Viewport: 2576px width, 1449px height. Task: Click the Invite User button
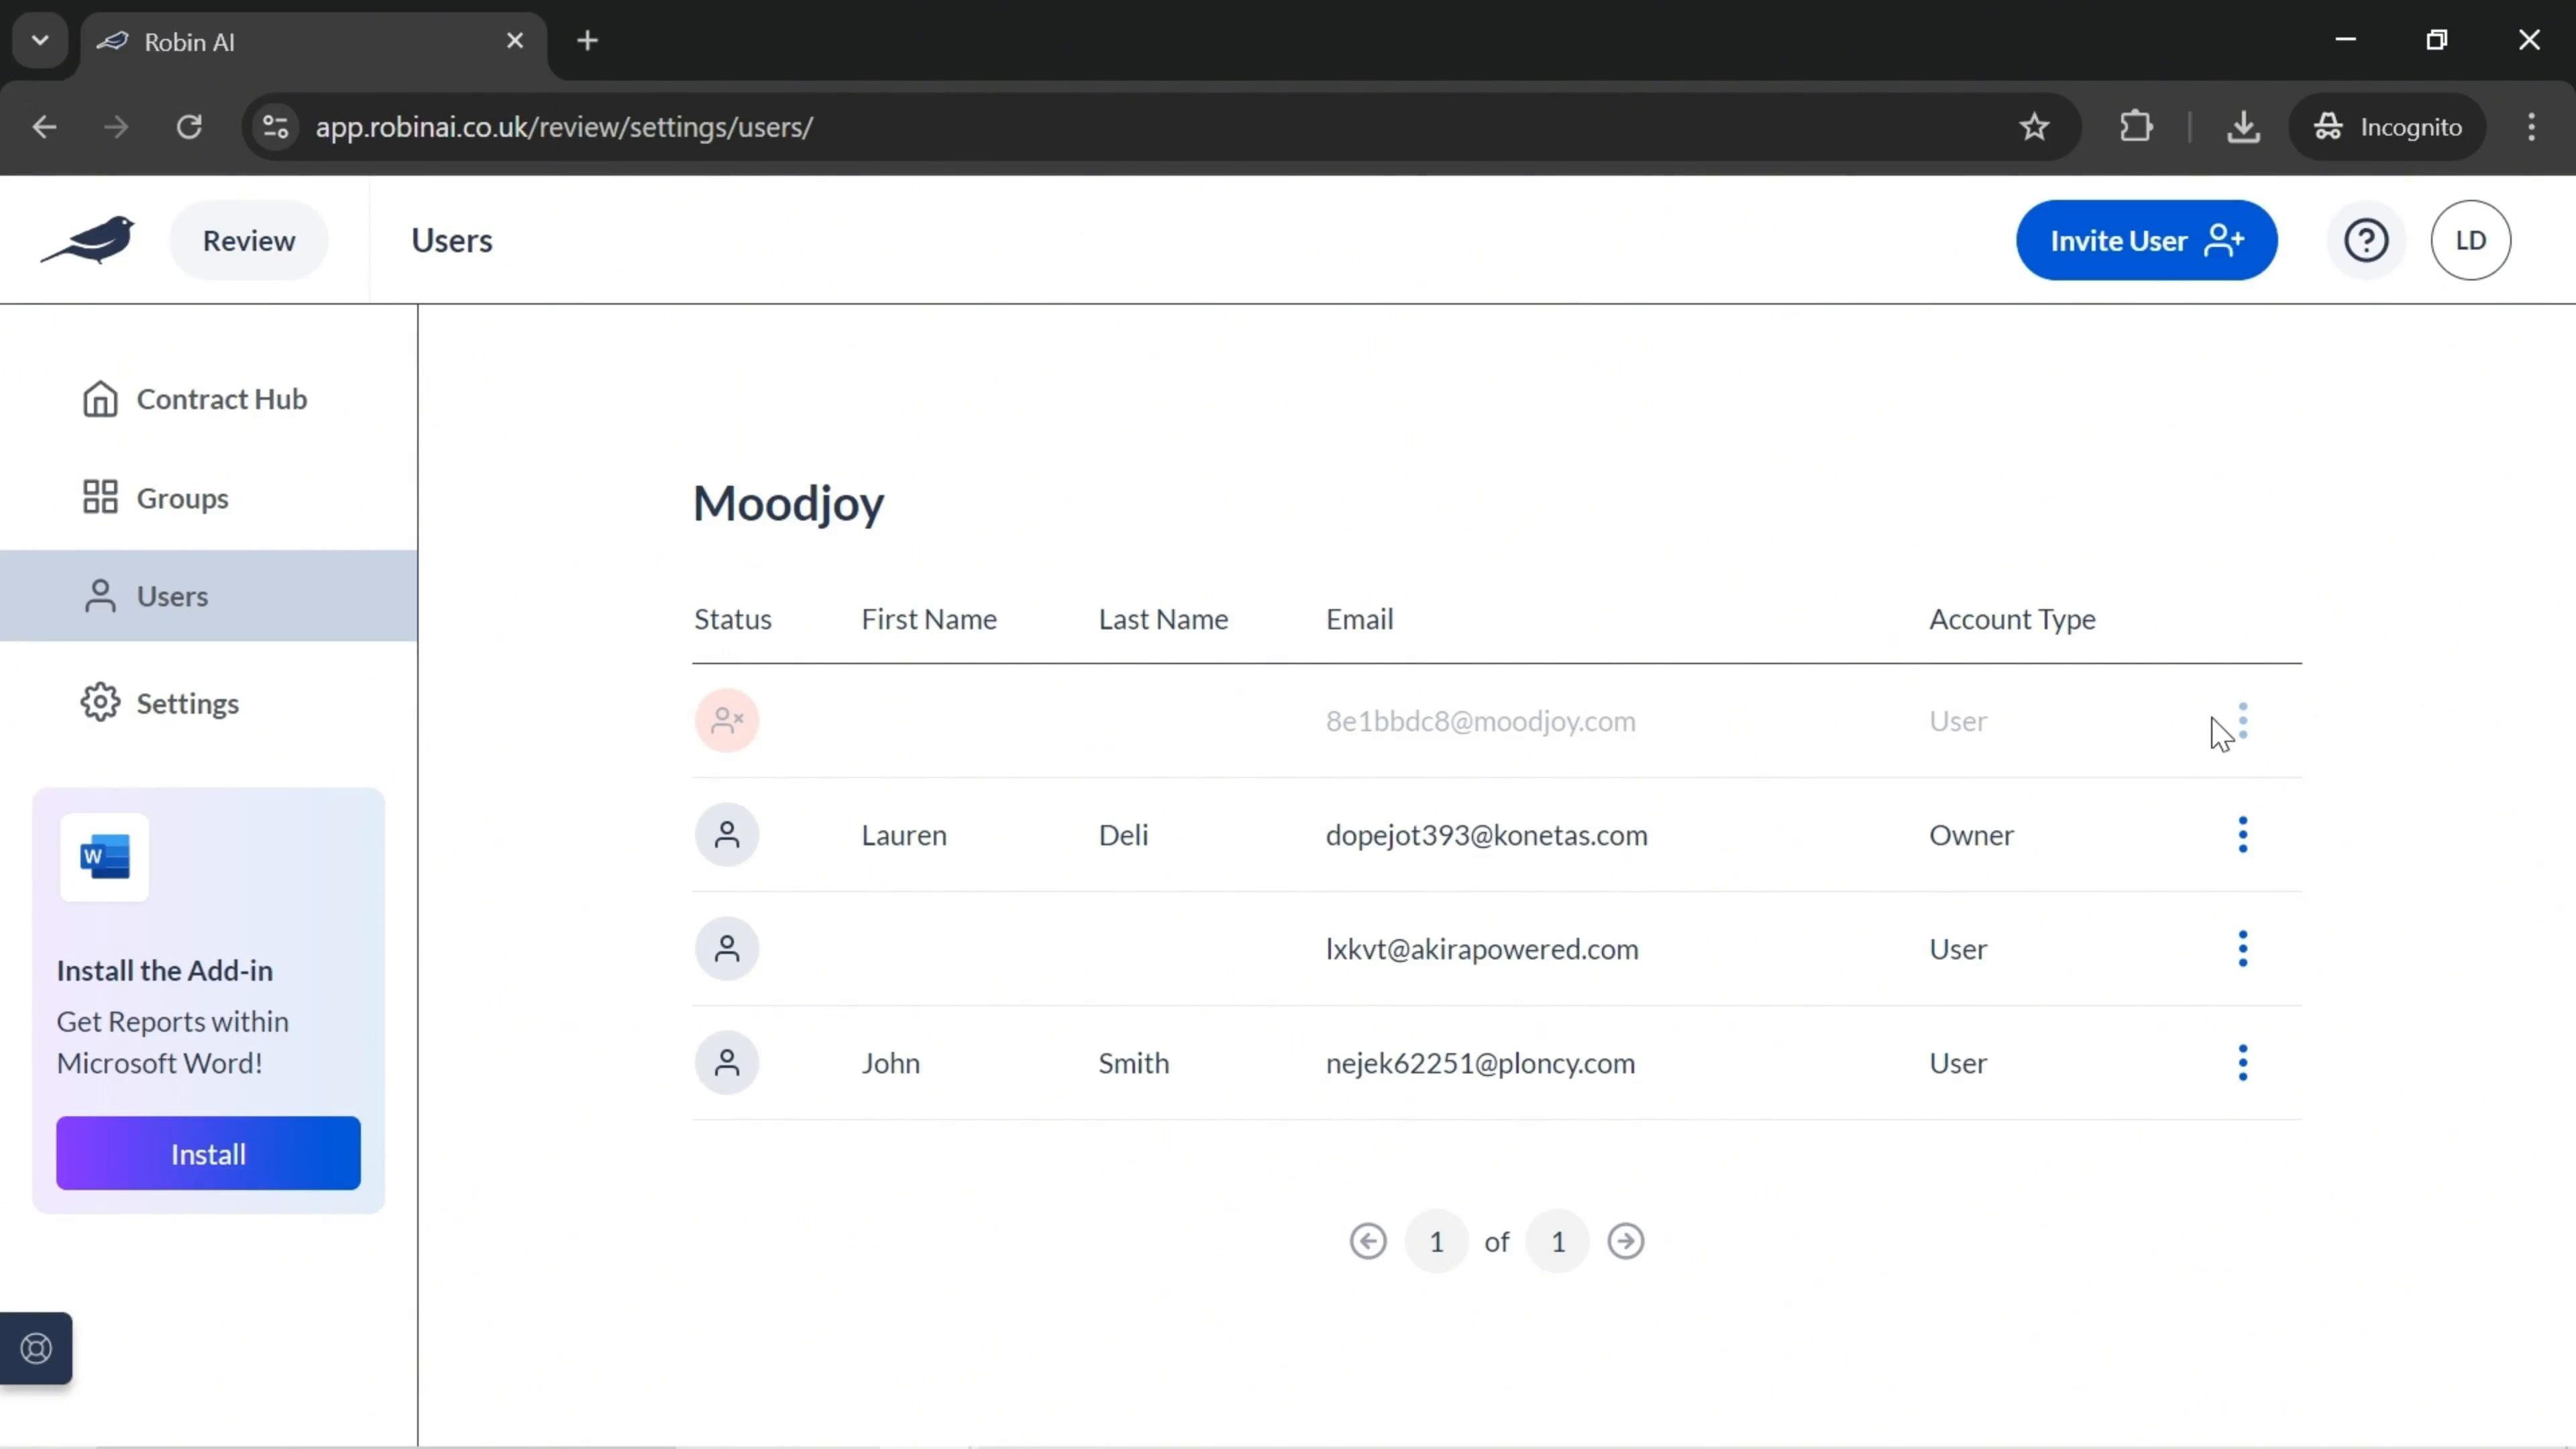point(2148,239)
